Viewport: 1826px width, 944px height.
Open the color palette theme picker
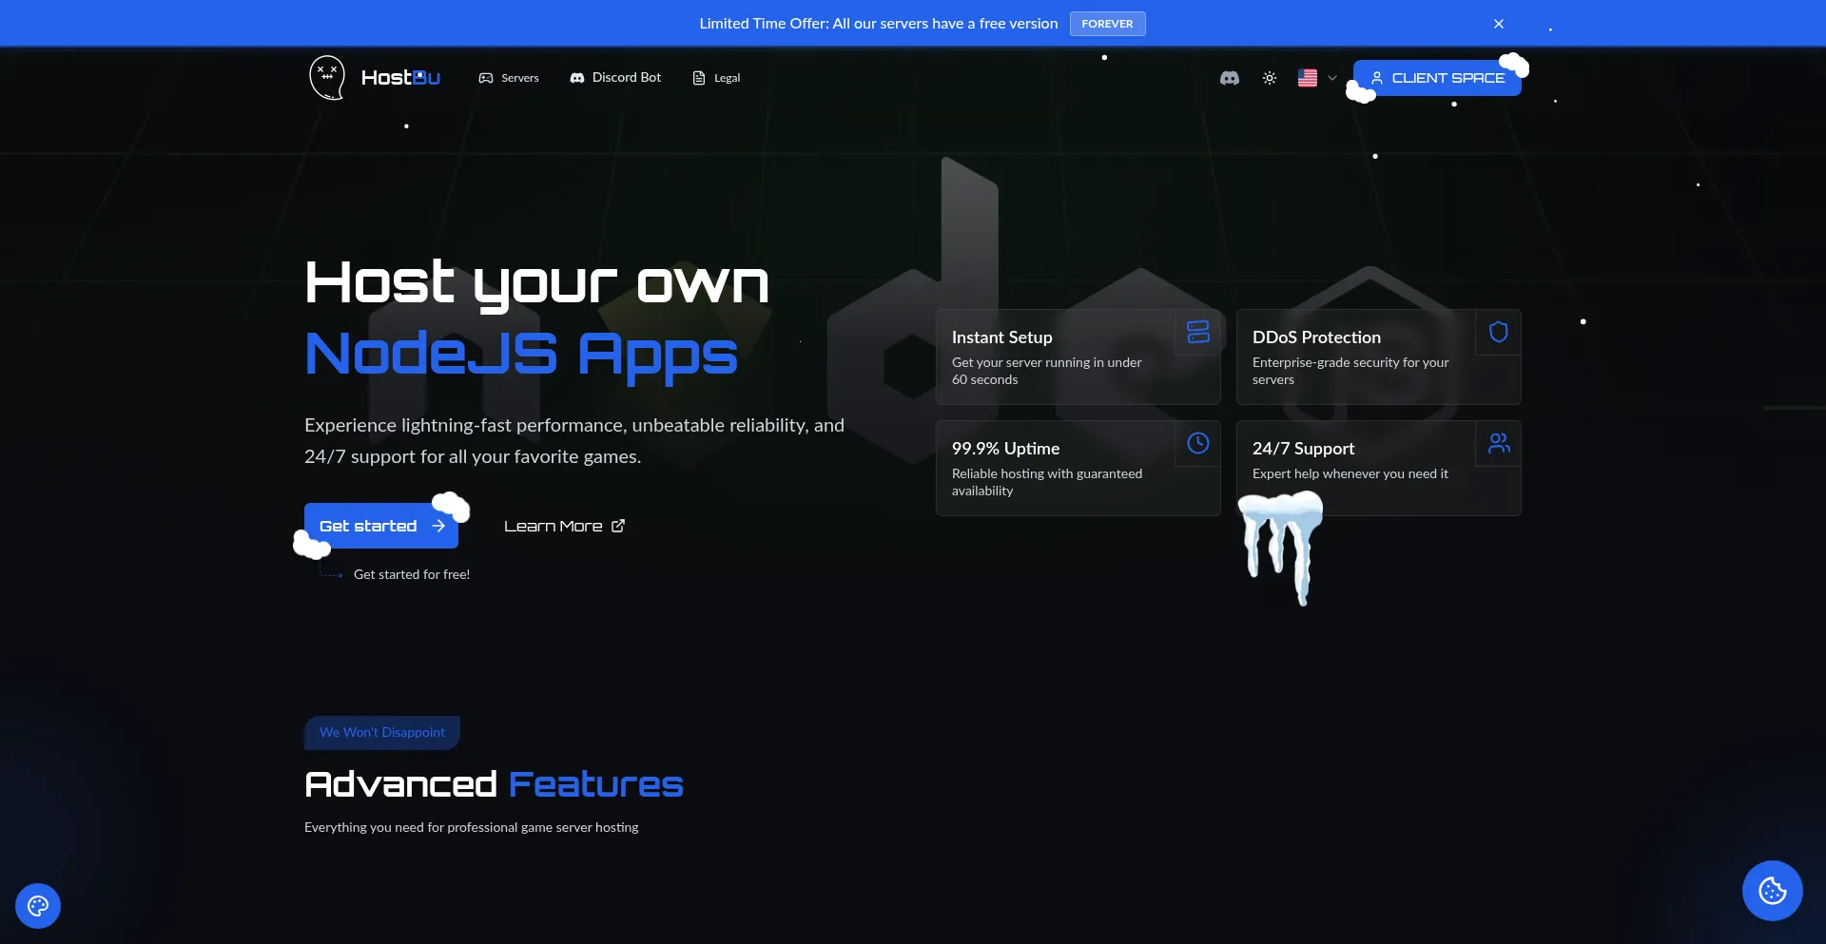click(38, 905)
